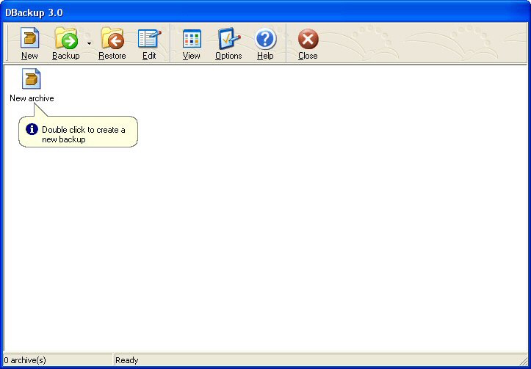The width and height of the screenshot is (531, 369).
Task: Click the DBackup 3.0 title bar
Action: pyautogui.click(x=266, y=12)
